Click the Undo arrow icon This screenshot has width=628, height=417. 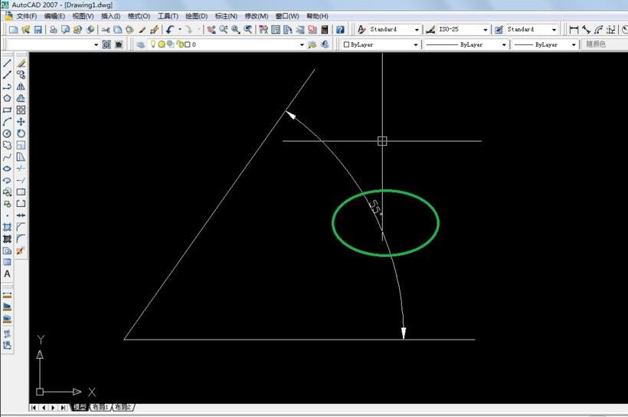[x=170, y=30]
